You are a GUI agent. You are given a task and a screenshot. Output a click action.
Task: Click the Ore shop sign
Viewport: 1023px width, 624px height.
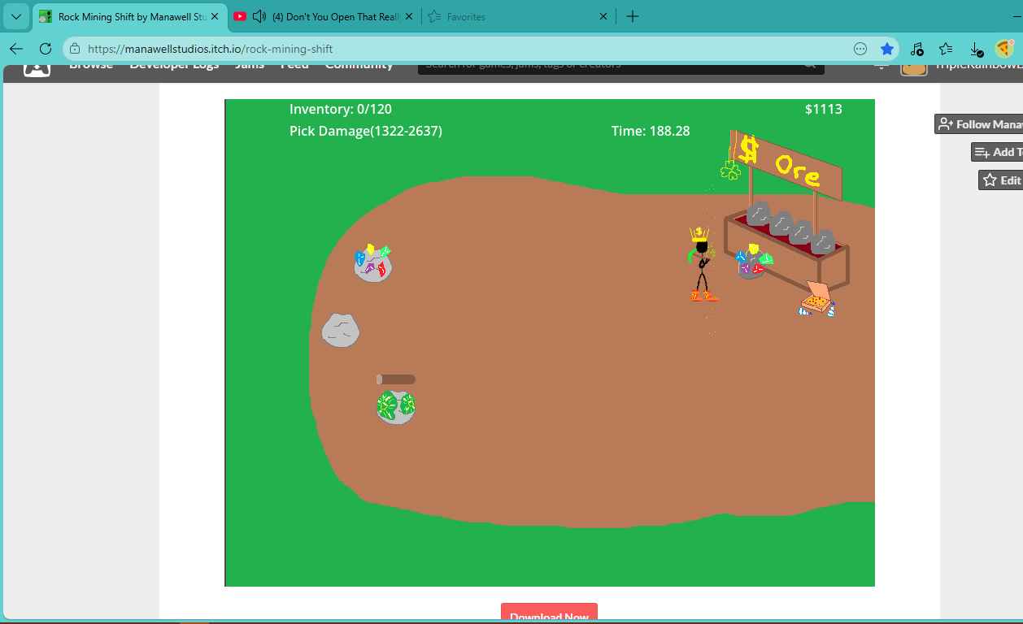point(788,165)
